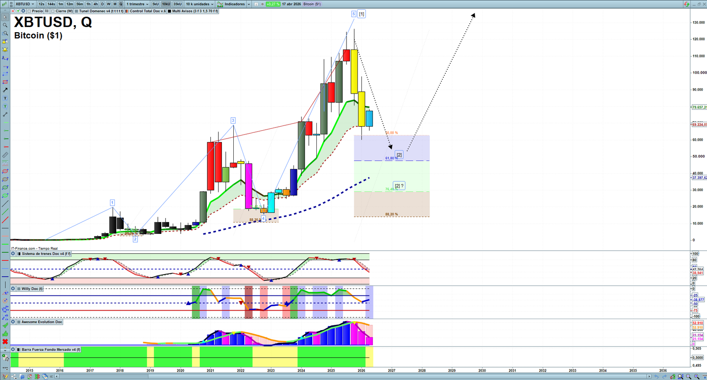The image size is (707, 380).
Task: Click the 10kU units button
Action: 166,4
